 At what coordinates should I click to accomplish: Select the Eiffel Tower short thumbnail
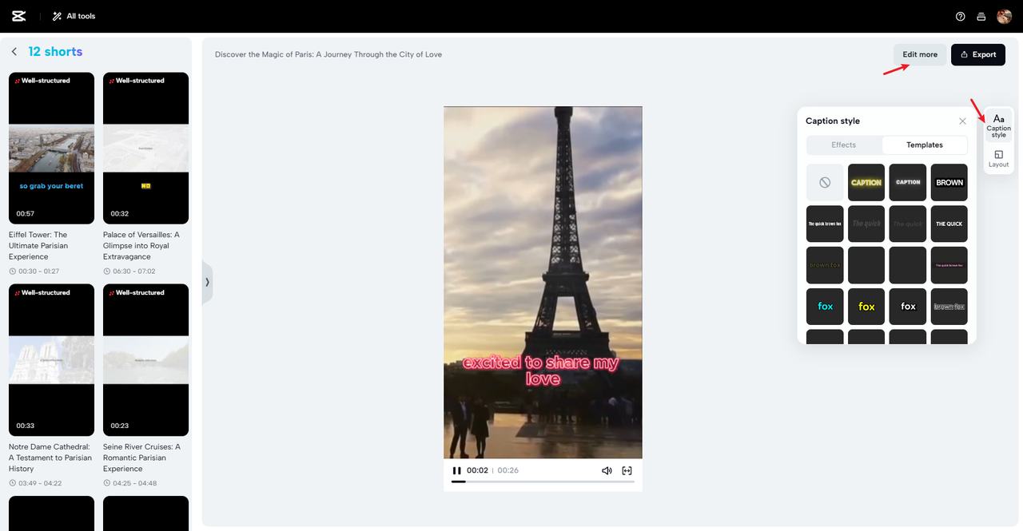[51, 149]
